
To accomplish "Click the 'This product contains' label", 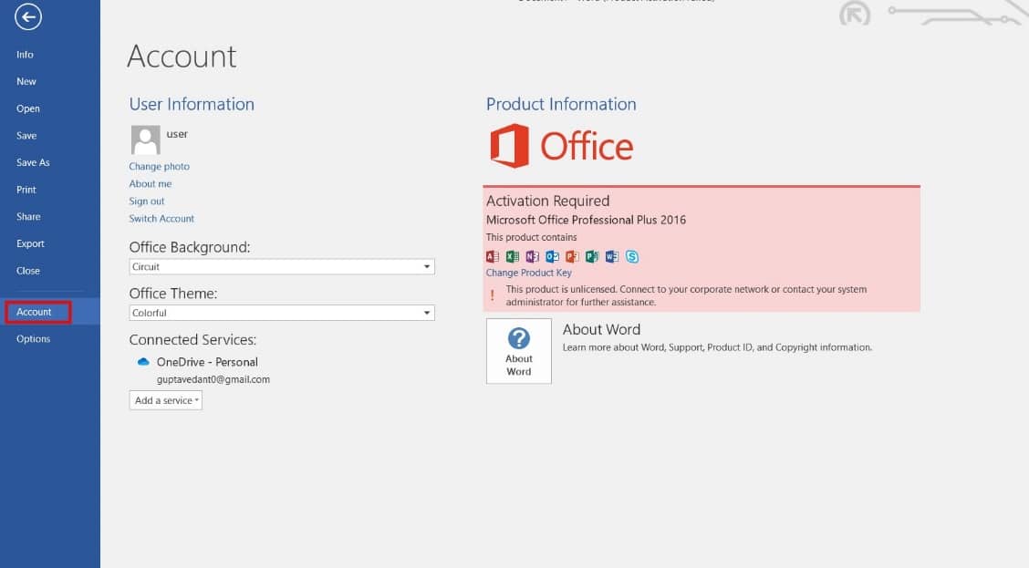I will pyautogui.click(x=532, y=237).
